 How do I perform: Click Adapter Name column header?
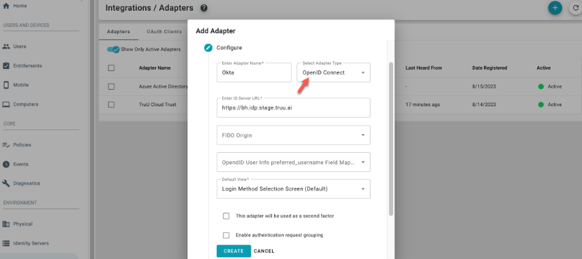(155, 68)
